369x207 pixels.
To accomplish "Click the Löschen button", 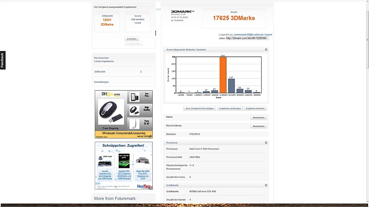I will (x=132, y=39).
